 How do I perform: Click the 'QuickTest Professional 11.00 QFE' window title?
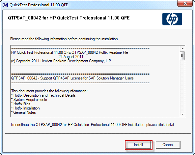[39, 5]
